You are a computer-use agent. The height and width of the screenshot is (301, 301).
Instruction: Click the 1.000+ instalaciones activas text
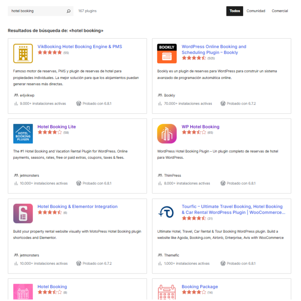187,264
